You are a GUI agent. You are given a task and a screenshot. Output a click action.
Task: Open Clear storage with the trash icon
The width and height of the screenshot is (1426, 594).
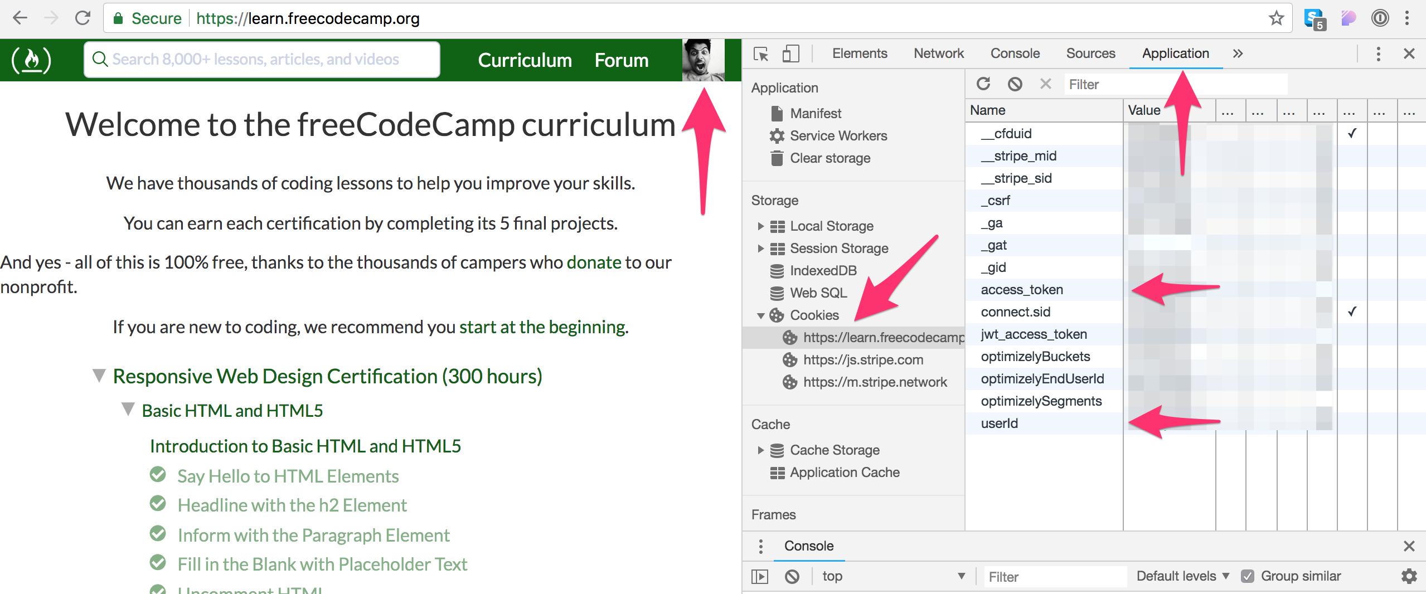(x=777, y=158)
